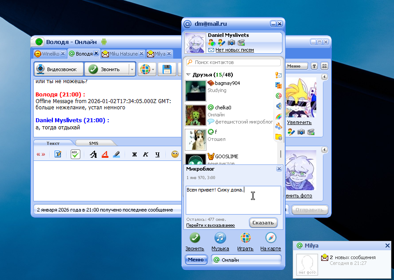Screen dimensions: 394x280
Task: Click the envelope icon next to Нет новых писем
Action: point(211,50)
